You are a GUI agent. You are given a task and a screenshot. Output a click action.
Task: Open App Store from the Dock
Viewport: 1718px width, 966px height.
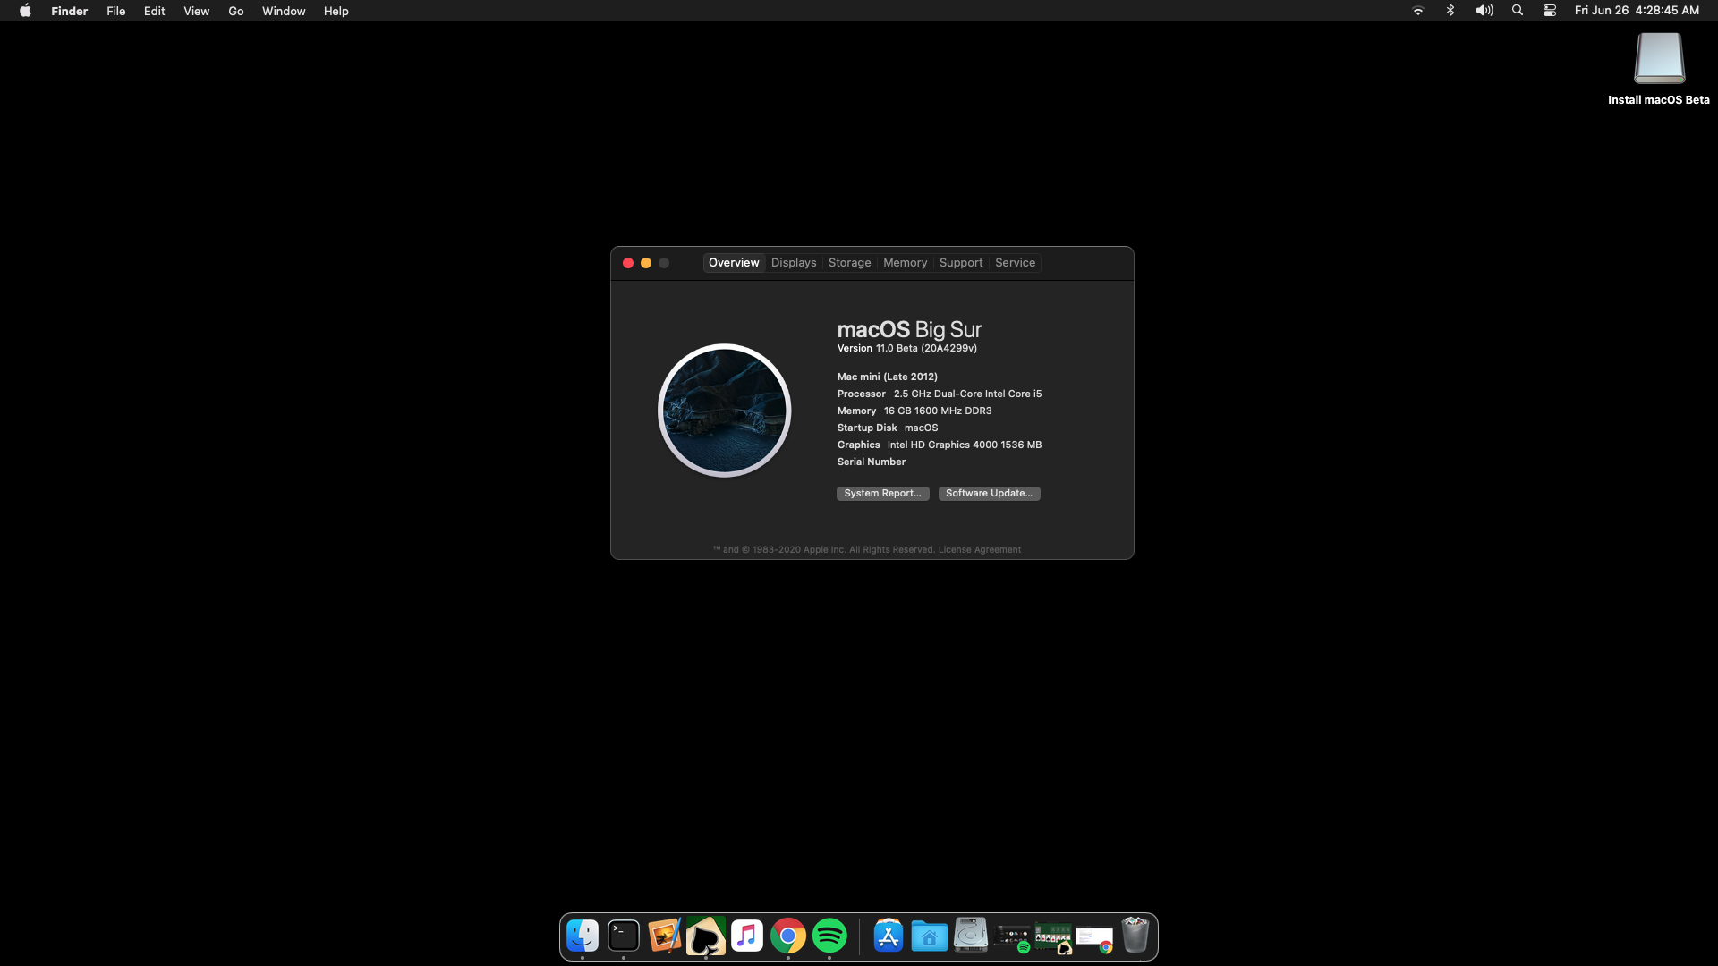889,936
